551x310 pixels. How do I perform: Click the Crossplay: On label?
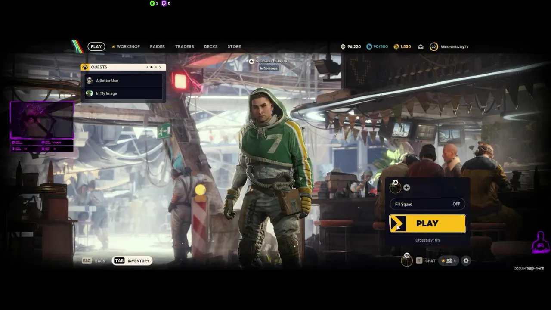click(427, 240)
